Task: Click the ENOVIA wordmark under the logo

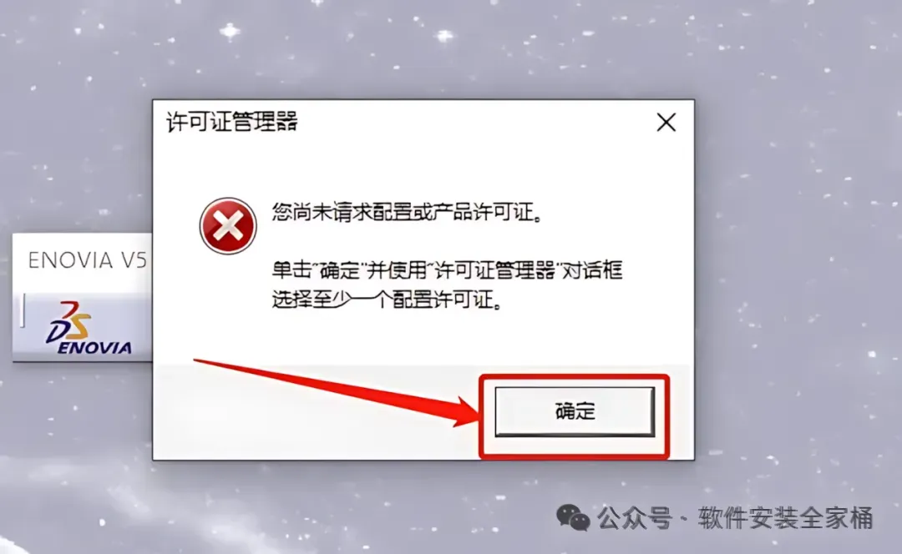Action: pyautogui.click(x=94, y=348)
